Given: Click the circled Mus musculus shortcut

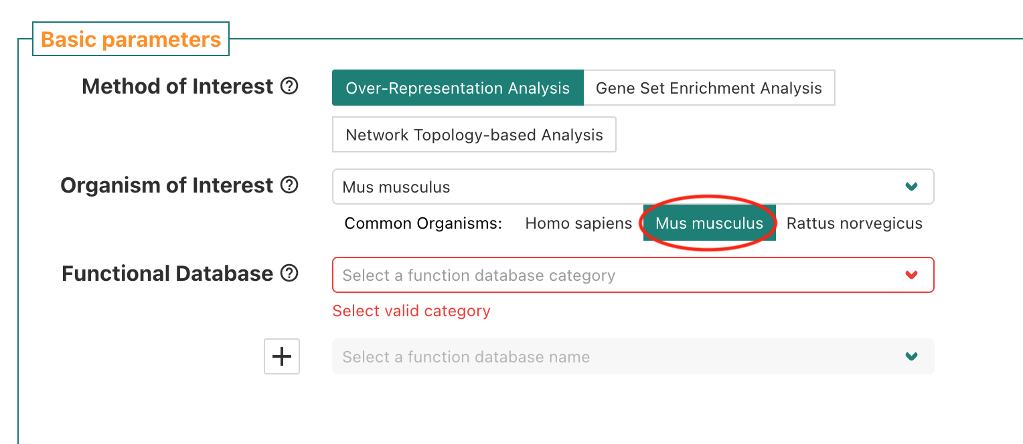Looking at the screenshot, I should [x=708, y=223].
